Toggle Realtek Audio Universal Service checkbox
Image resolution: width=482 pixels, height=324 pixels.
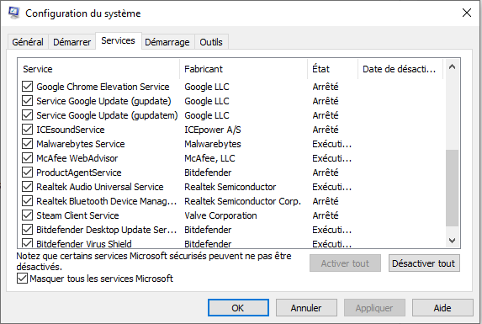pos(28,187)
